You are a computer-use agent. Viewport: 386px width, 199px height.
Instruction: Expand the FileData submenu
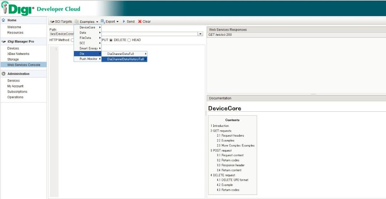tap(88, 38)
